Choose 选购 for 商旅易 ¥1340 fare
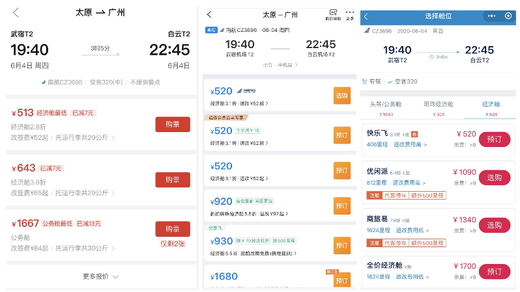 point(495,225)
